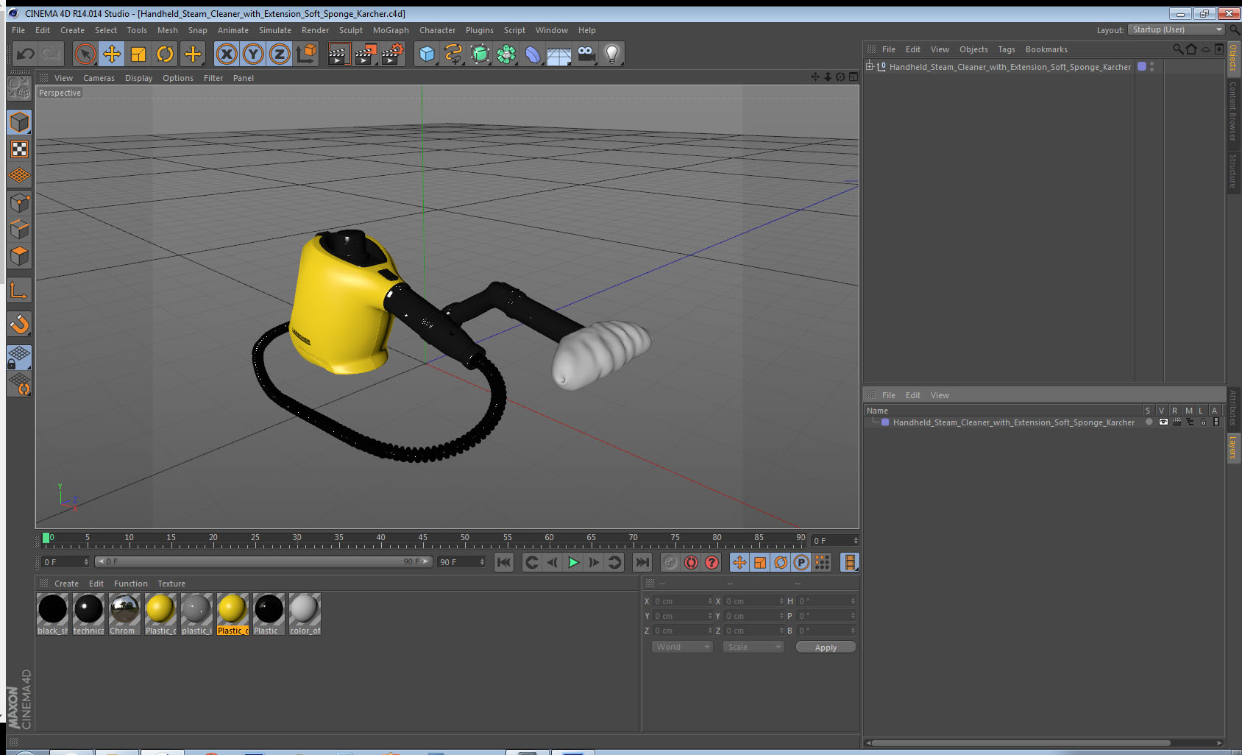
Task: Go to start of animation
Action: (x=504, y=562)
